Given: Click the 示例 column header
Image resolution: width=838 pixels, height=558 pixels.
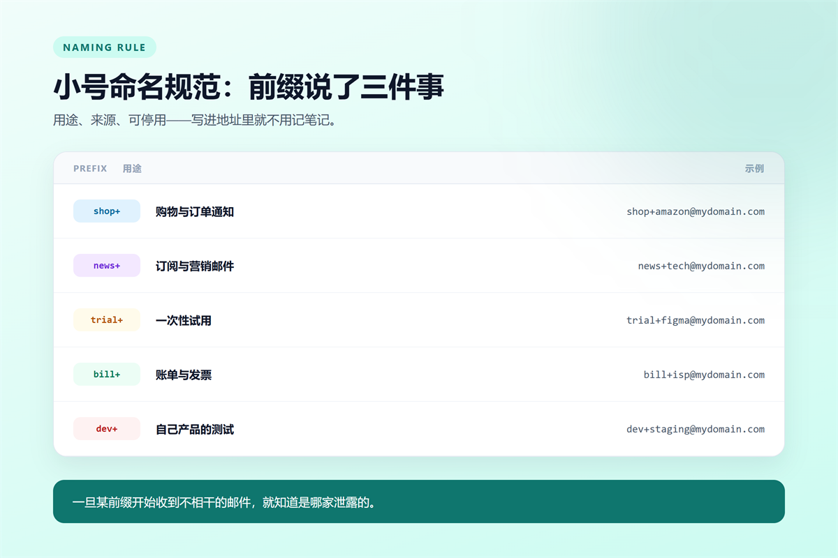Looking at the screenshot, I should (x=754, y=169).
